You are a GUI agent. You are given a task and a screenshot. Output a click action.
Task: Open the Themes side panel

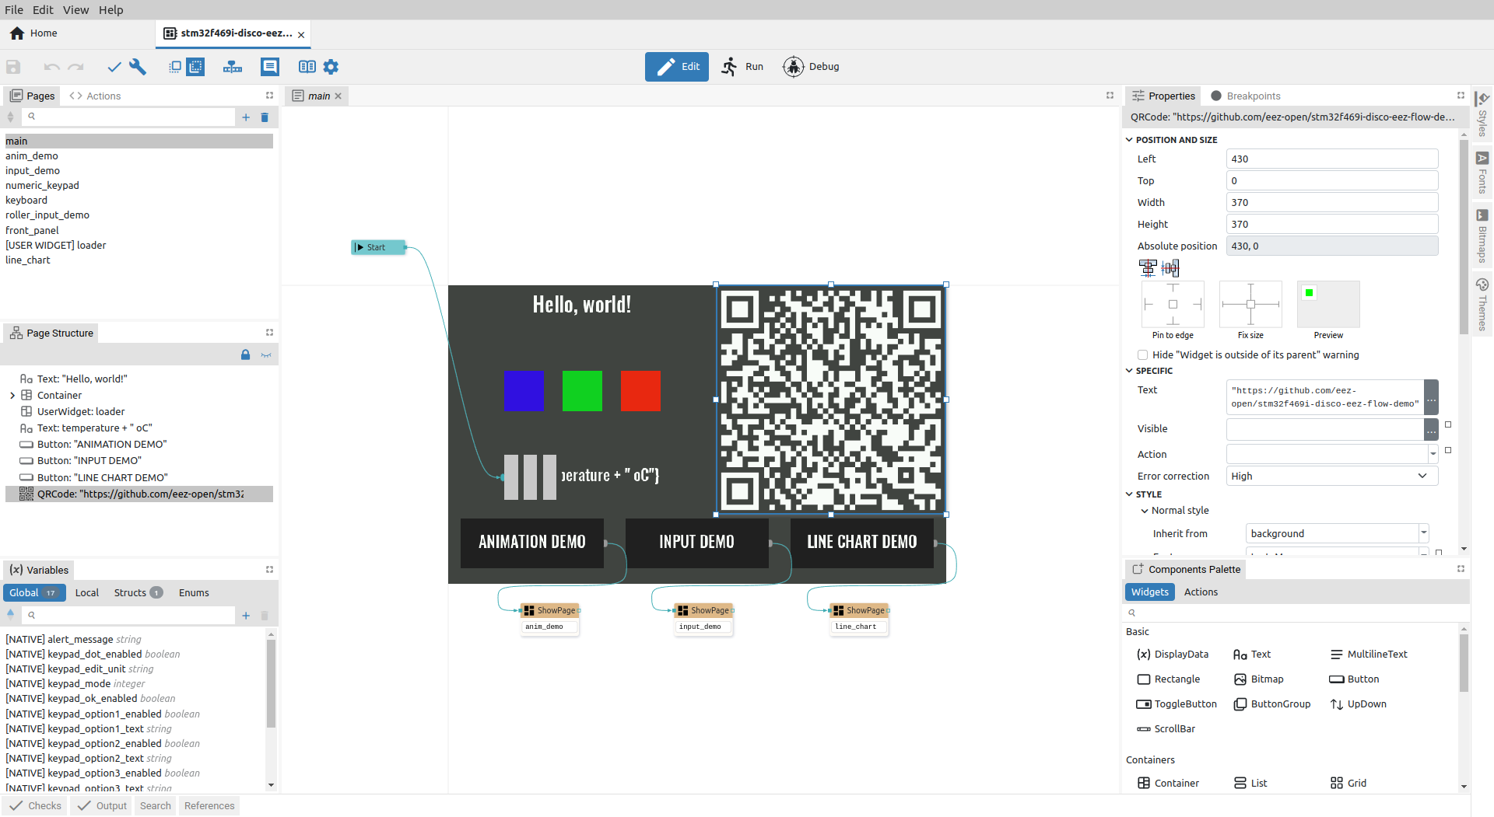click(1482, 304)
